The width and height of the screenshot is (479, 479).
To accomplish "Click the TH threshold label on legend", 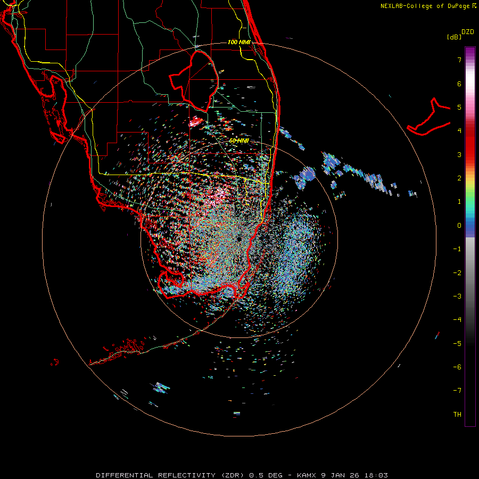I will point(457,415).
